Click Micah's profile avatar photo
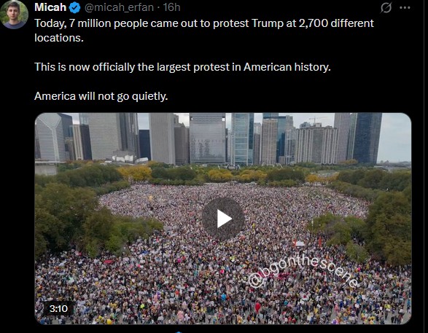The width and height of the screenshot is (428, 333). click(14, 14)
